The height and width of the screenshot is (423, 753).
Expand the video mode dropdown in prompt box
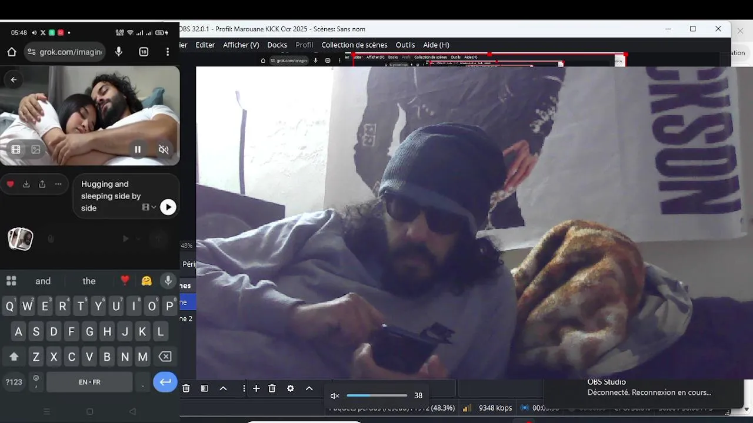tap(149, 207)
